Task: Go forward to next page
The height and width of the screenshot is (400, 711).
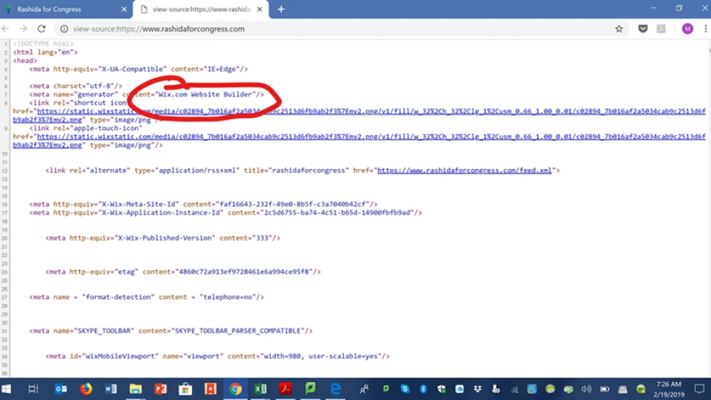Action: point(23,28)
